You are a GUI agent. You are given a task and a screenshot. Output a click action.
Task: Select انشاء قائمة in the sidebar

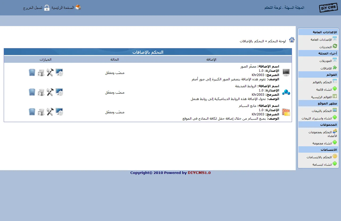[324, 90]
